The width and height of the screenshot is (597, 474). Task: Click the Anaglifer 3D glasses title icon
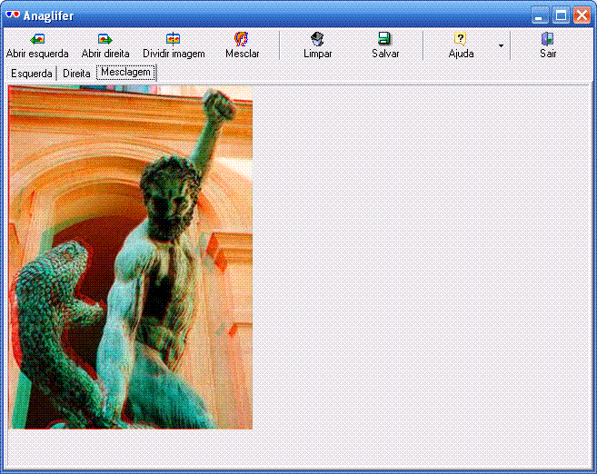[13, 15]
